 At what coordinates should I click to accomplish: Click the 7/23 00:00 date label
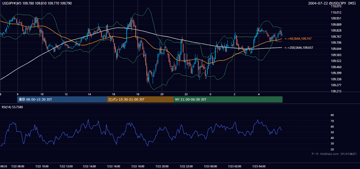coord(210,166)
